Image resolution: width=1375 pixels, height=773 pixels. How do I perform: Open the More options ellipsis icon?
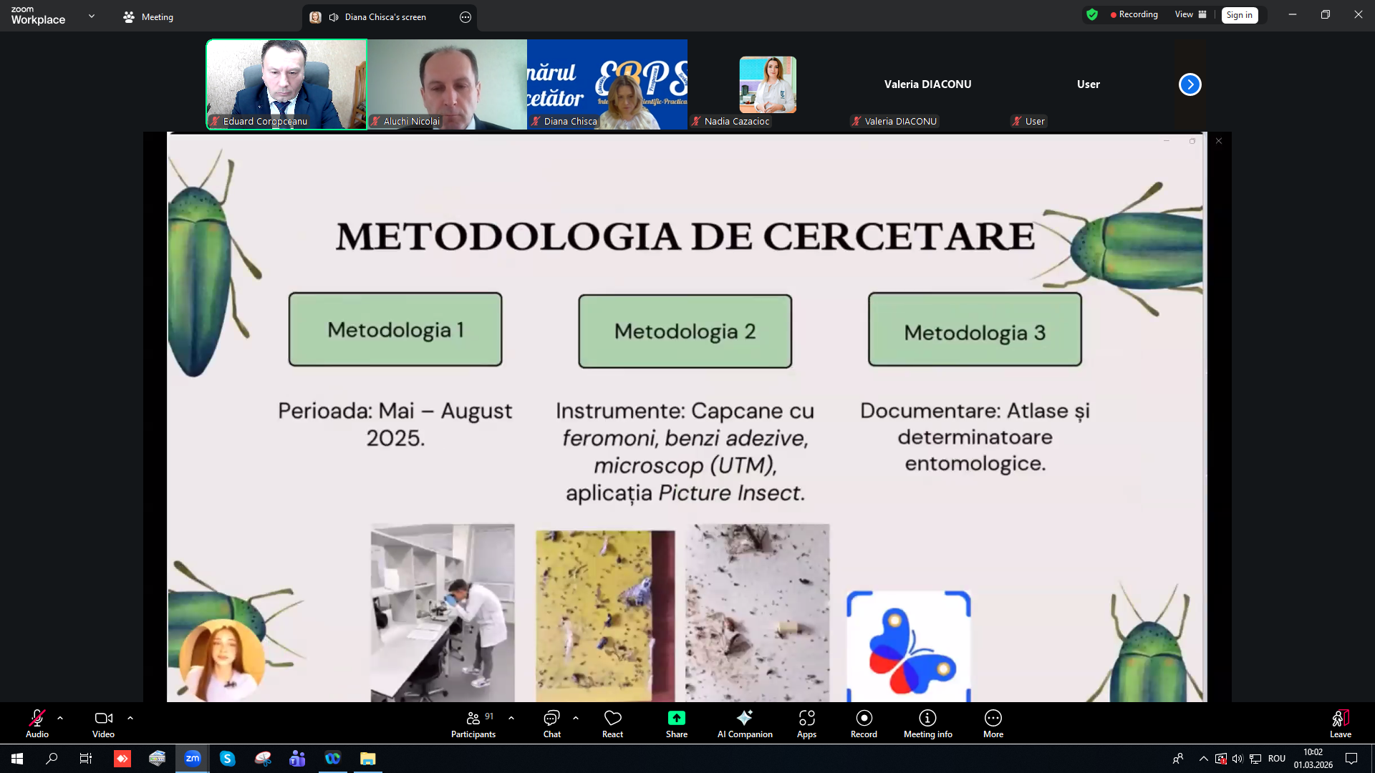click(x=993, y=719)
